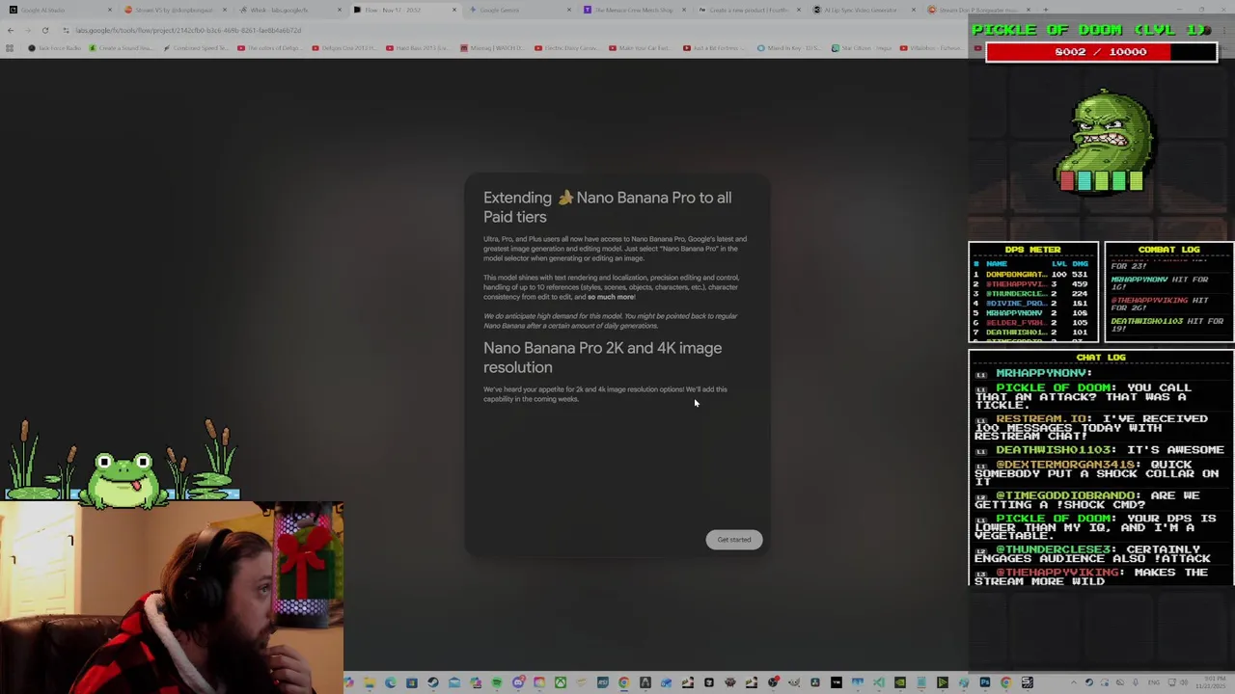This screenshot has width=1235, height=694.
Task: Click the browser forward arrow
Action: tap(27, 30)
